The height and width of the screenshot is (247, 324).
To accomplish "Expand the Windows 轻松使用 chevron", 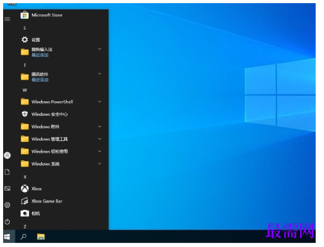I will point(99,151).
